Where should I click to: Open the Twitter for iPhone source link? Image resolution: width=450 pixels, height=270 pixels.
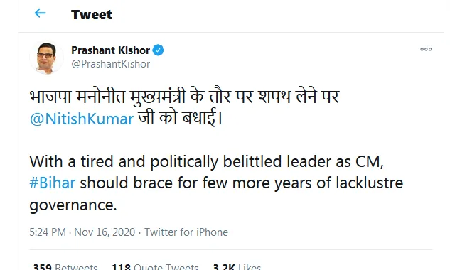pos(186,232)
